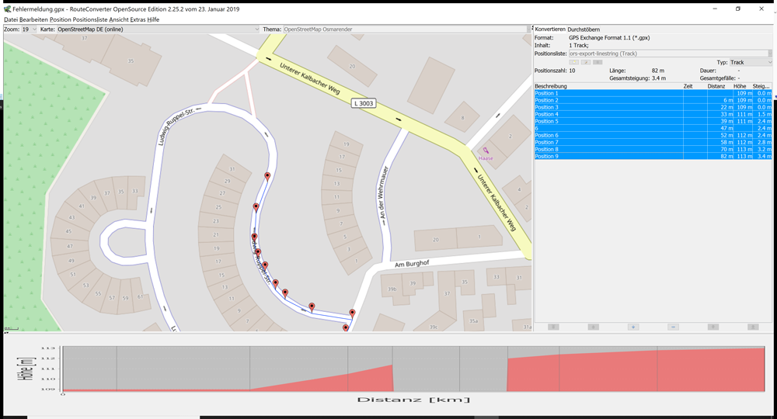Open the Typ dropdown showing Track

(750, 62)
